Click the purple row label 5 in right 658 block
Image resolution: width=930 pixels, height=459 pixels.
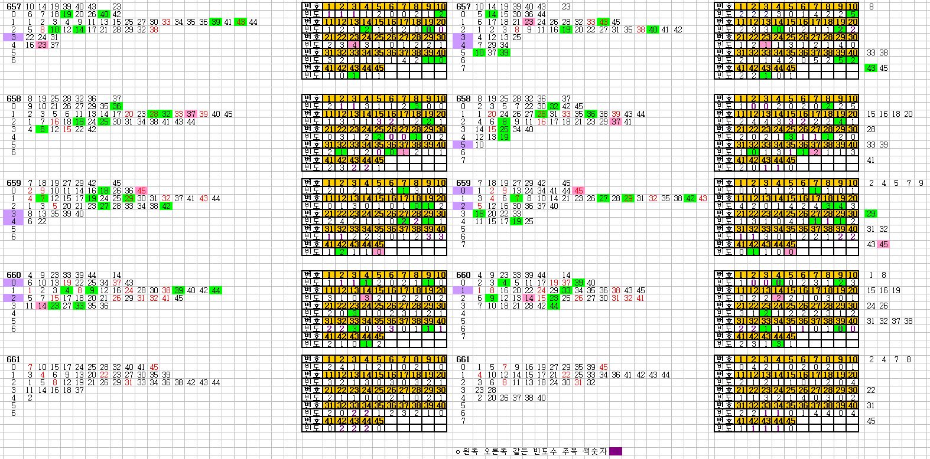[463, 145]
